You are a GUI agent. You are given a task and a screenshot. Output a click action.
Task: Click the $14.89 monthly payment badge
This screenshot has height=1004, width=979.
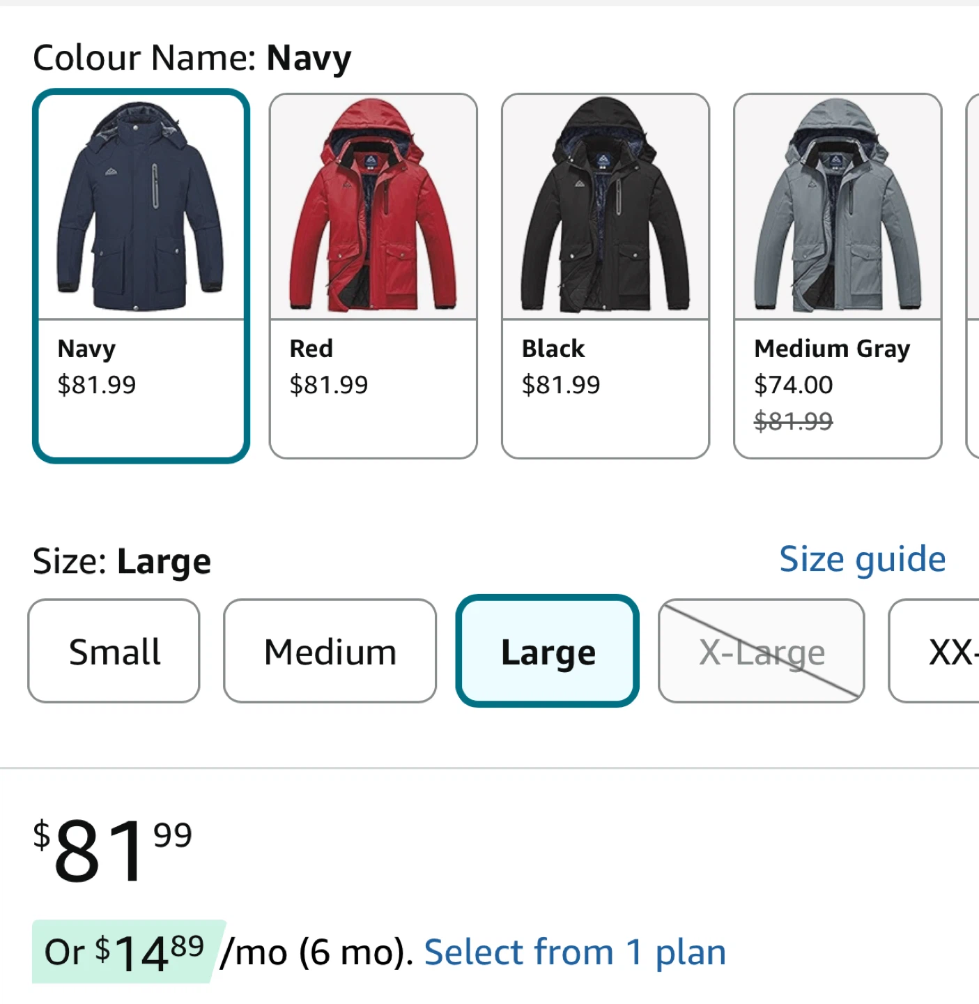pos(125,952)
